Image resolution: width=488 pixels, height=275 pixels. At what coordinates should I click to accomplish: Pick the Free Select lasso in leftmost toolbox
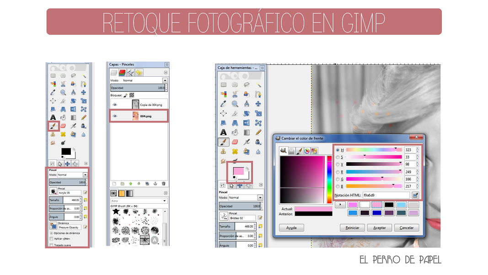click(74, 75)
